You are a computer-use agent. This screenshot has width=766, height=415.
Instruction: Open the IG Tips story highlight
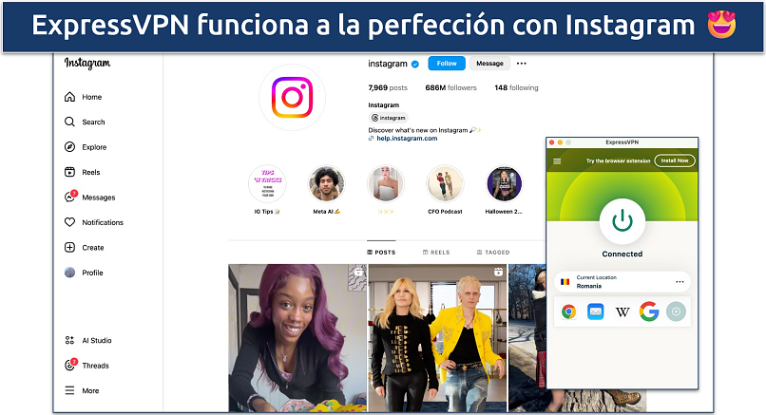(267, 183)
